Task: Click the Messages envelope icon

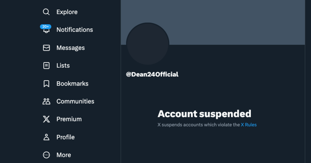Action: pos(46,48)
